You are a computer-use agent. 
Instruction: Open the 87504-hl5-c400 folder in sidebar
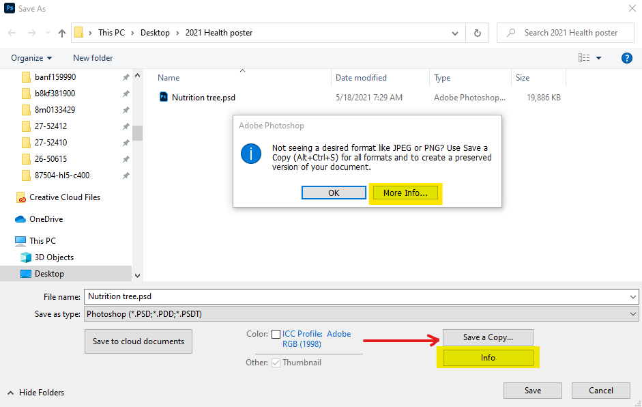point(62,176)
